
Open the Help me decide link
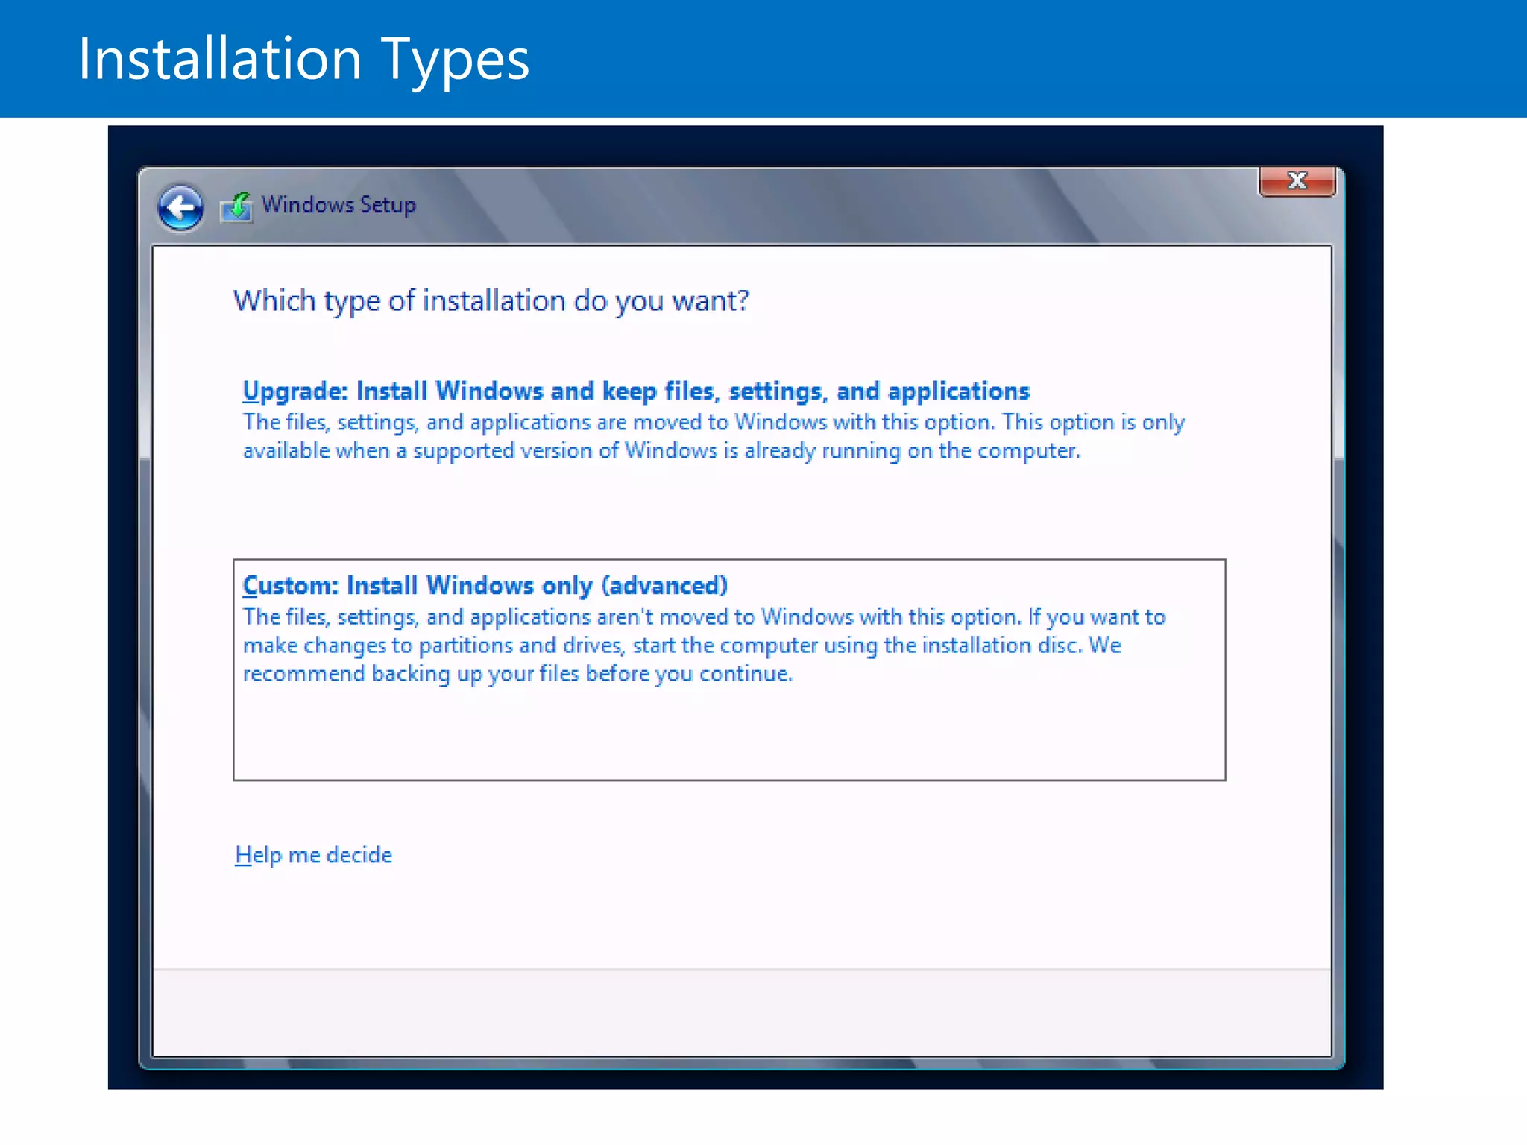coord(314,855)
